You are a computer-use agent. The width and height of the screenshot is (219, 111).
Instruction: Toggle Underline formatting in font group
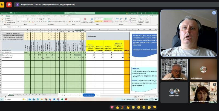click(x=22, y=22)
